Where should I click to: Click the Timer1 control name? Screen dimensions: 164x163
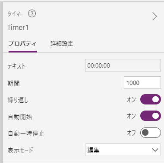18,27
